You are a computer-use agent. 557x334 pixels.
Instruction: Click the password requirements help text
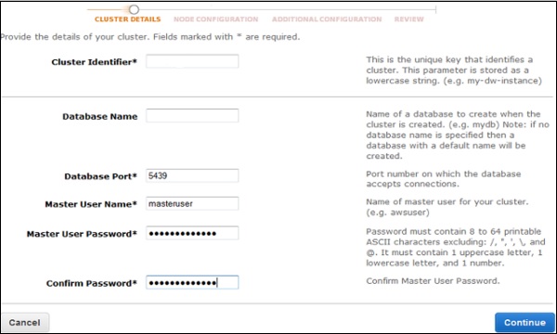click(456, 247)
